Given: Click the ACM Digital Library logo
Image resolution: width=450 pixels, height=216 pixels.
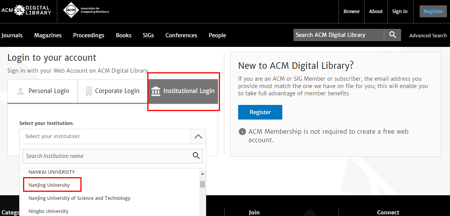Looking at the screenshot, I should point(26,10).
